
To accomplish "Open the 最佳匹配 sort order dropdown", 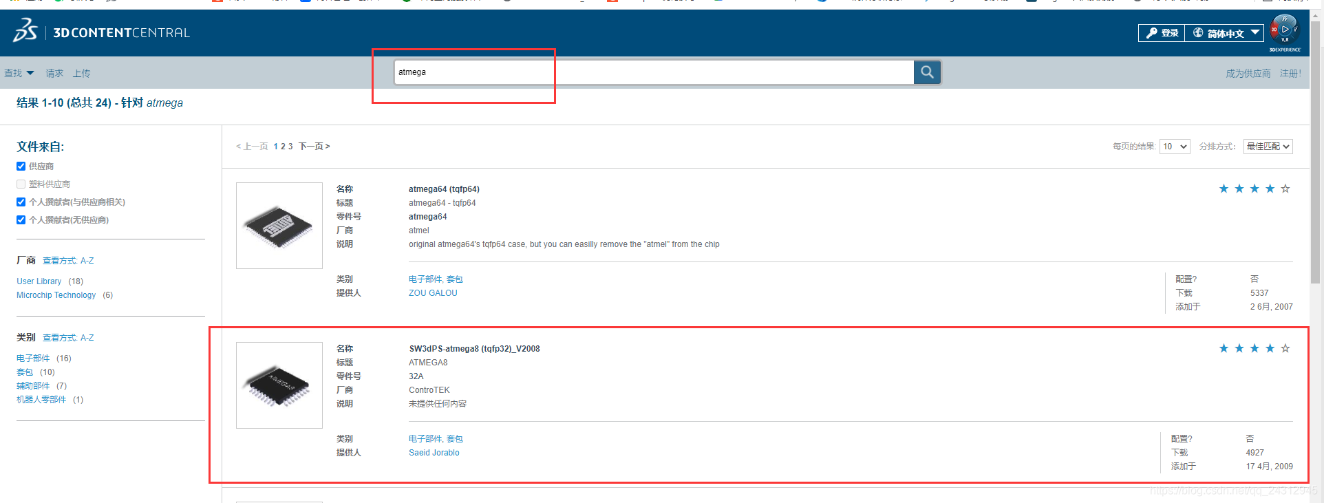I will [x=1268, y=147].
